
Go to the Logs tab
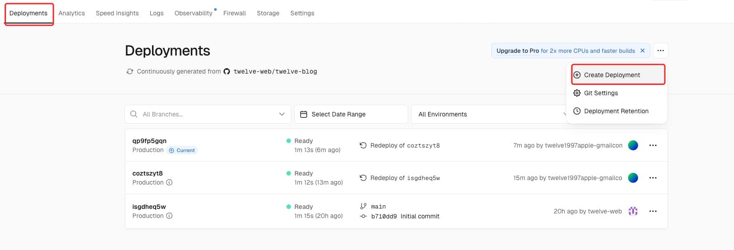157,13
